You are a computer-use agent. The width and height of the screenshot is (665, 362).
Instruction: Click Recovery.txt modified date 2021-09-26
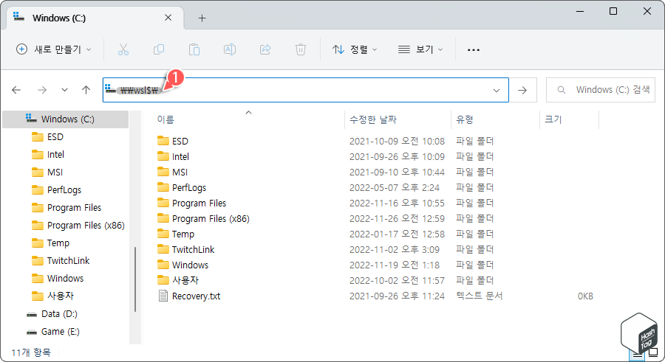[x=397, y=296]
